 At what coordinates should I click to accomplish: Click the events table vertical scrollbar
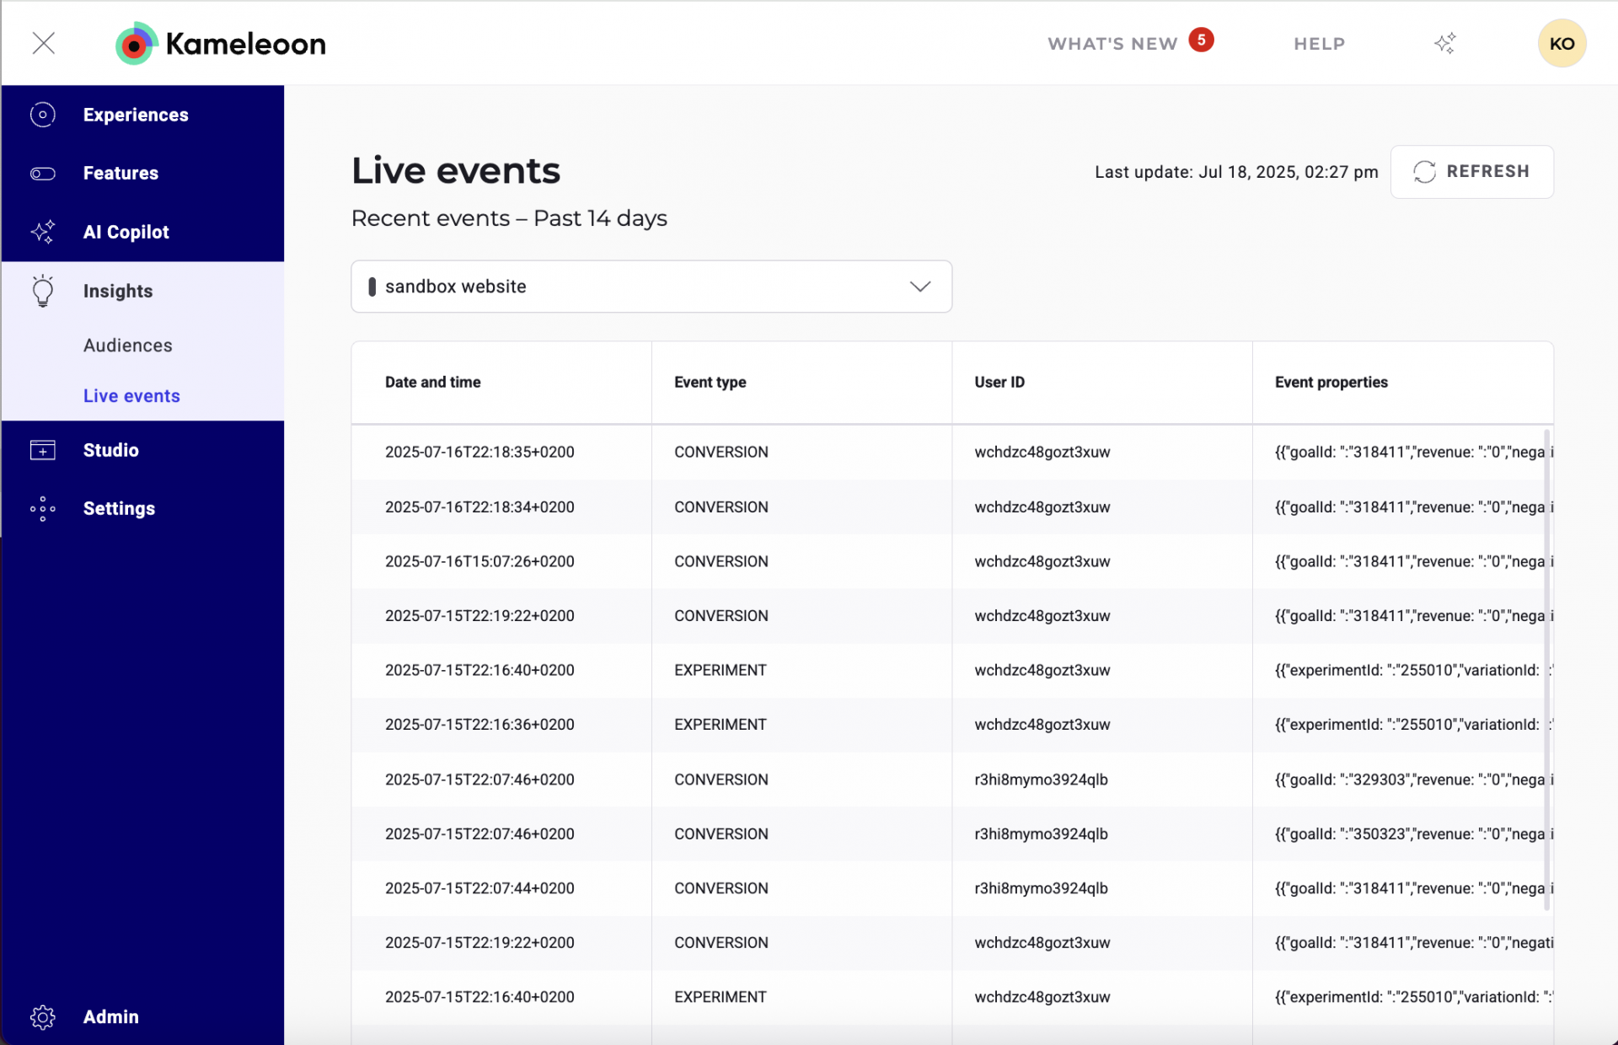tap(1546, 670)
